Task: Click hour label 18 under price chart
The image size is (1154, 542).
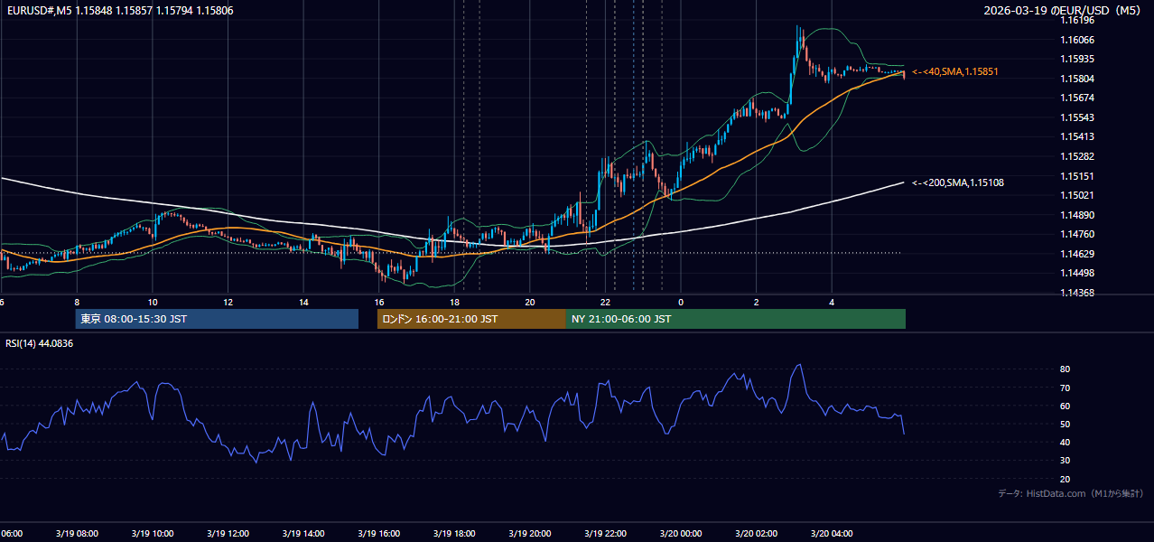Action: point(455,303)
